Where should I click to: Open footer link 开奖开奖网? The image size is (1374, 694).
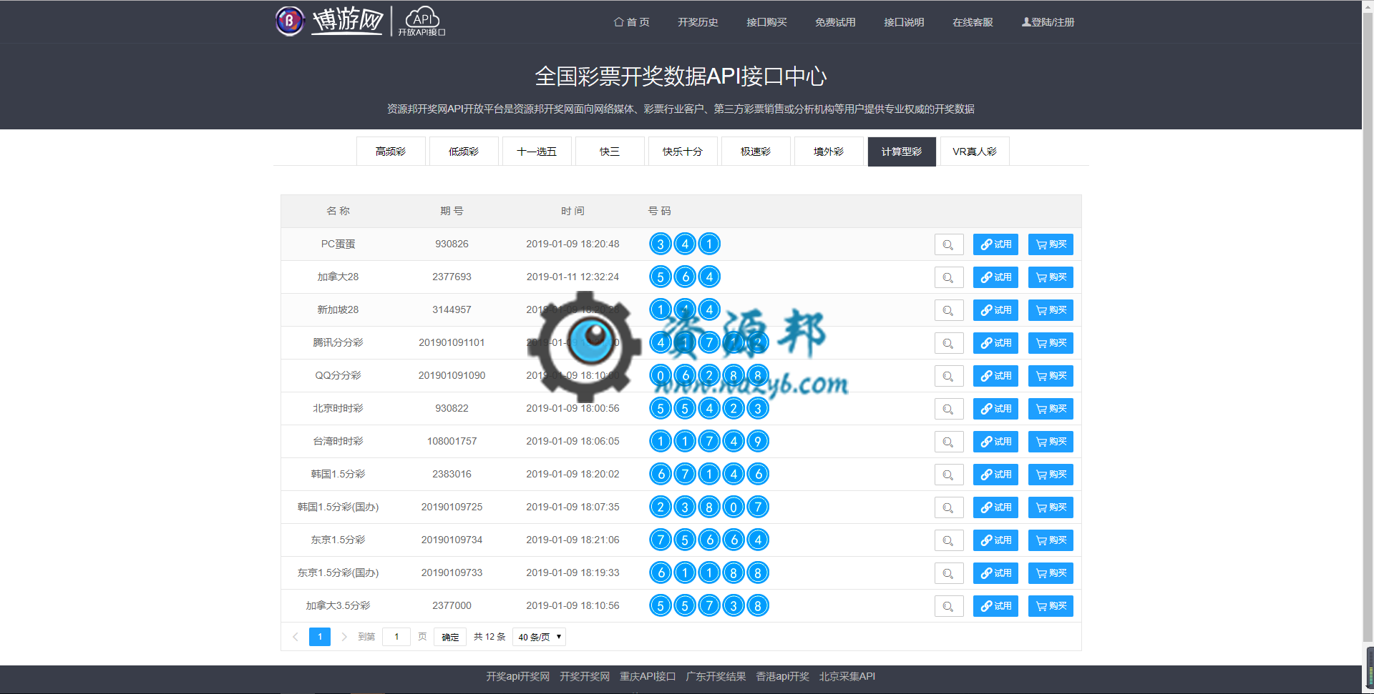[585, 677]
